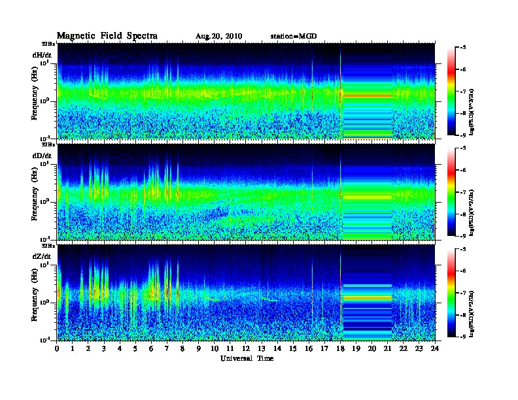Click the hour 11 tick label on the time axis
518x400 pixels.
[230, 348]
